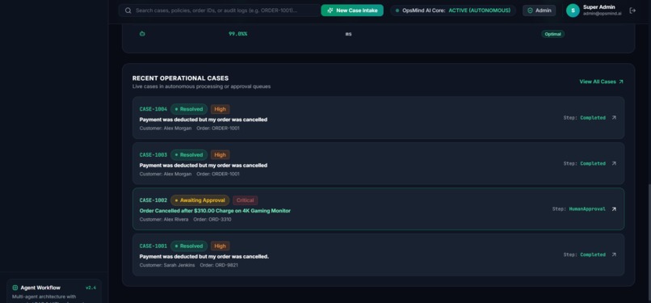Click the green agent icon in the metrics row
The image size is (651, 303).
click(x=142, y=34)
